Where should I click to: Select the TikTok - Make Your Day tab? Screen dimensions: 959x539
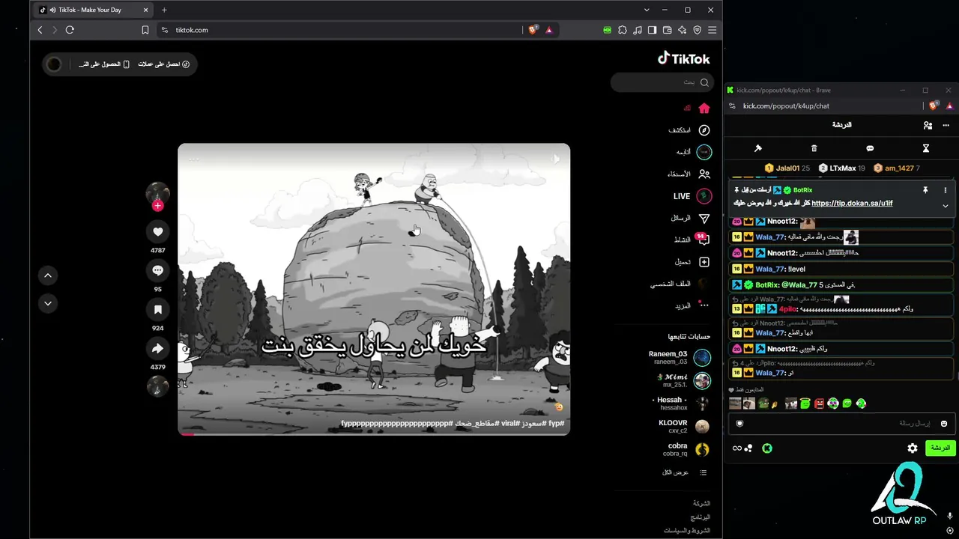point(92,10)
